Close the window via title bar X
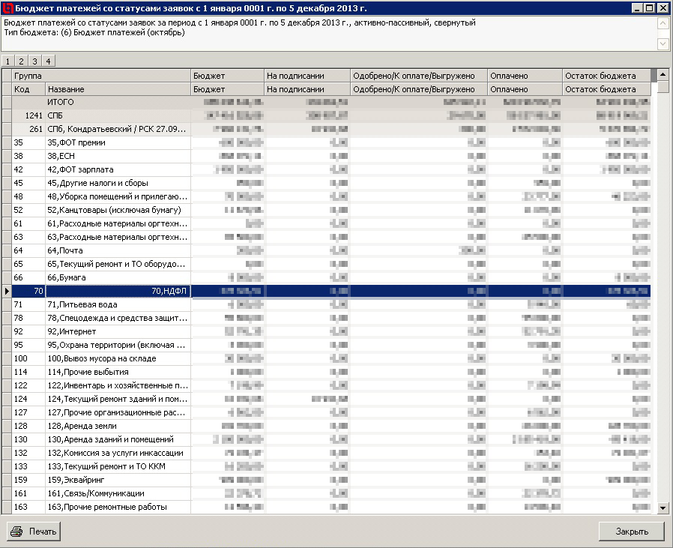 (x=663, y=8)
